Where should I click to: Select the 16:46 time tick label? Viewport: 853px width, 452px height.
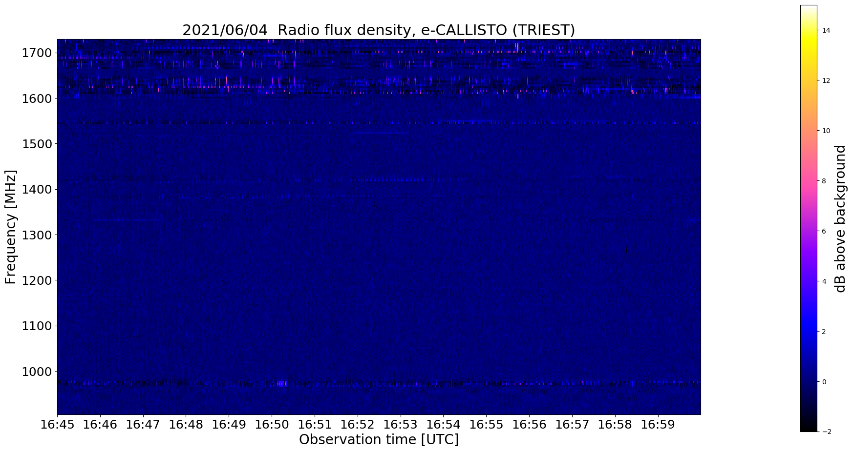(x=100, y=424)
